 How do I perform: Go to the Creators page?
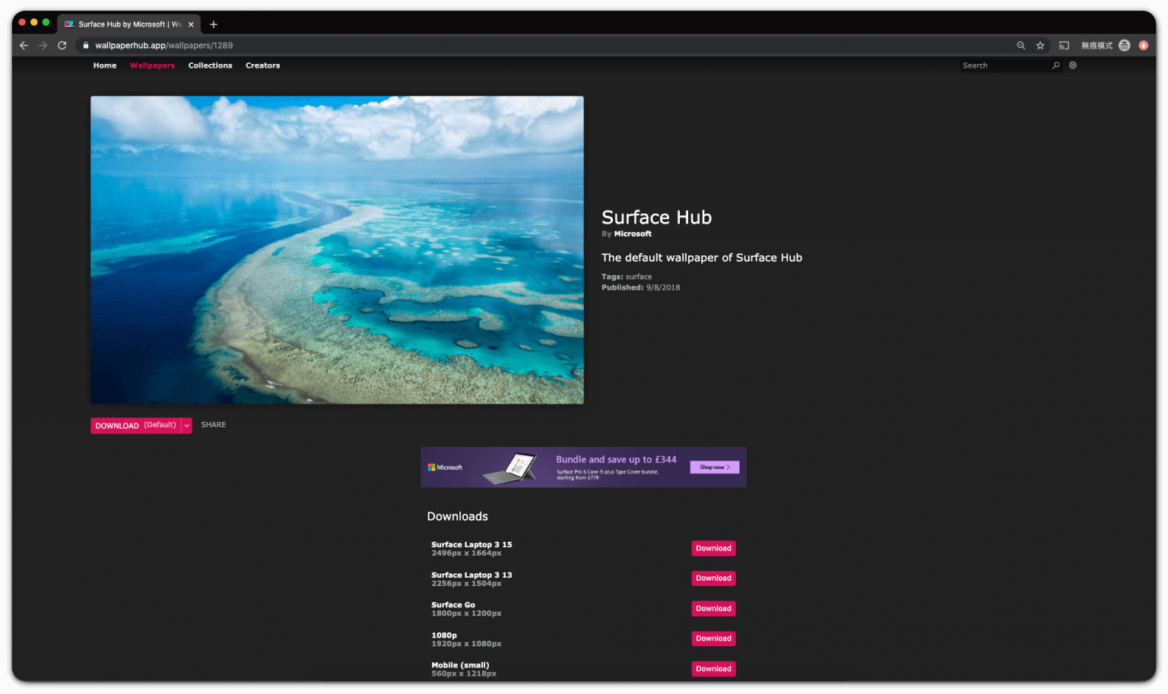(262, 65)
